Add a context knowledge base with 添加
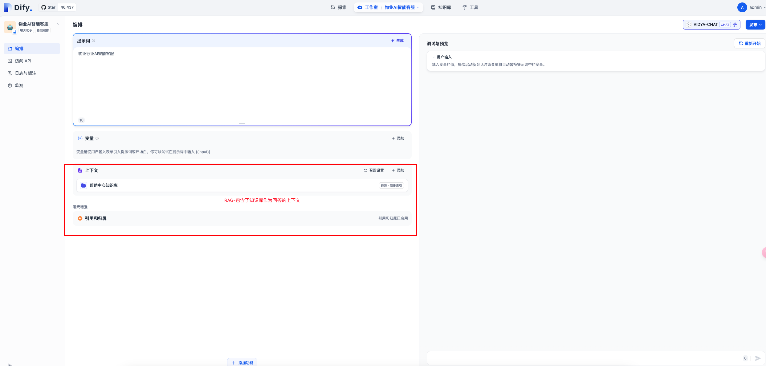 tap(398, 170)
